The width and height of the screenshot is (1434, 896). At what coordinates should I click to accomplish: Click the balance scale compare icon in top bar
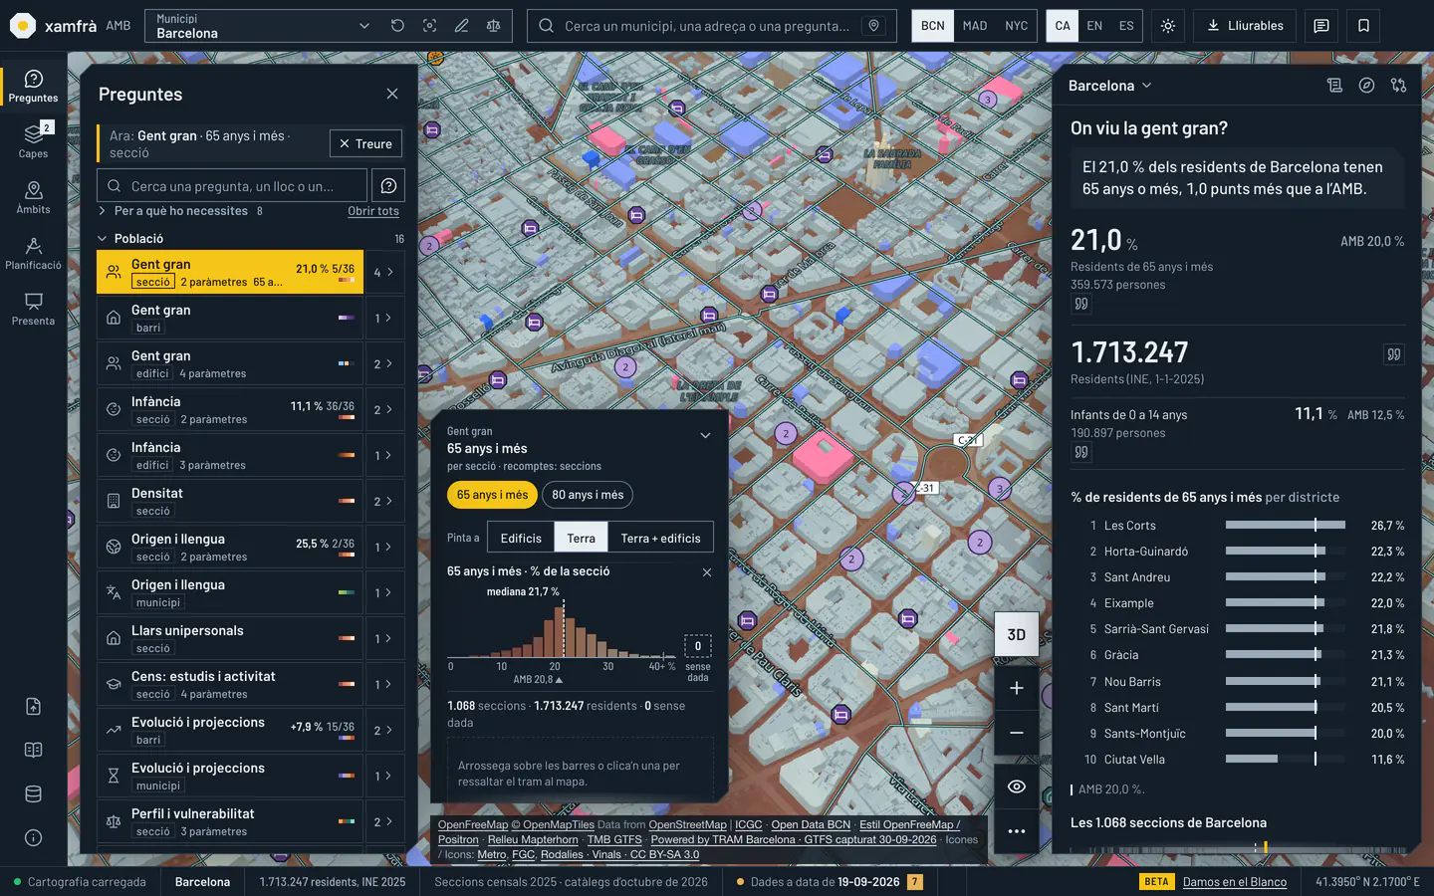[493, 26]
